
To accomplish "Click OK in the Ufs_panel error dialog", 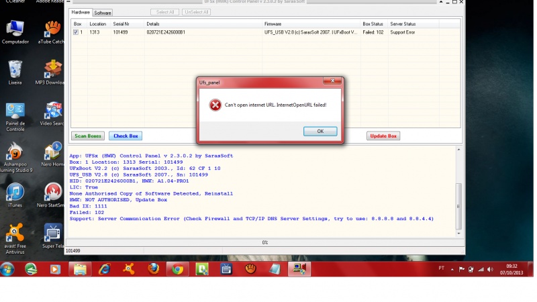I will [320, 131].
